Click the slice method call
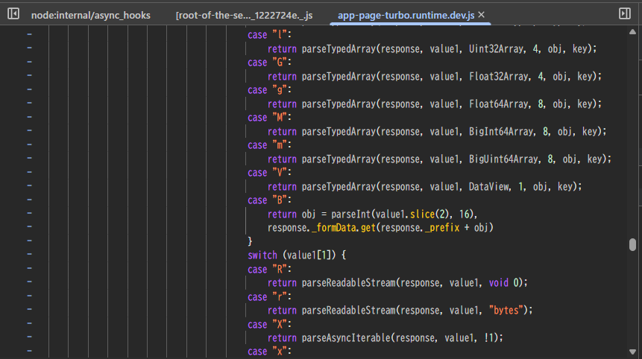 422,215
